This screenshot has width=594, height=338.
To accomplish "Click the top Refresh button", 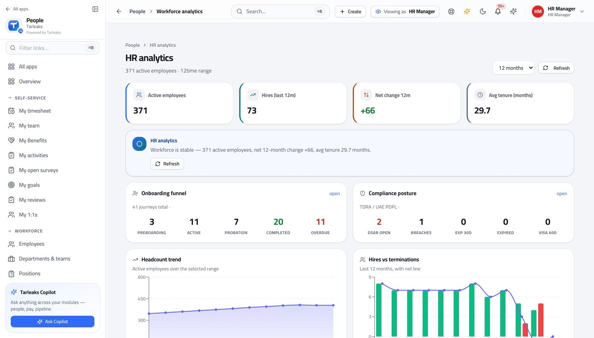I will pos(556,68).
